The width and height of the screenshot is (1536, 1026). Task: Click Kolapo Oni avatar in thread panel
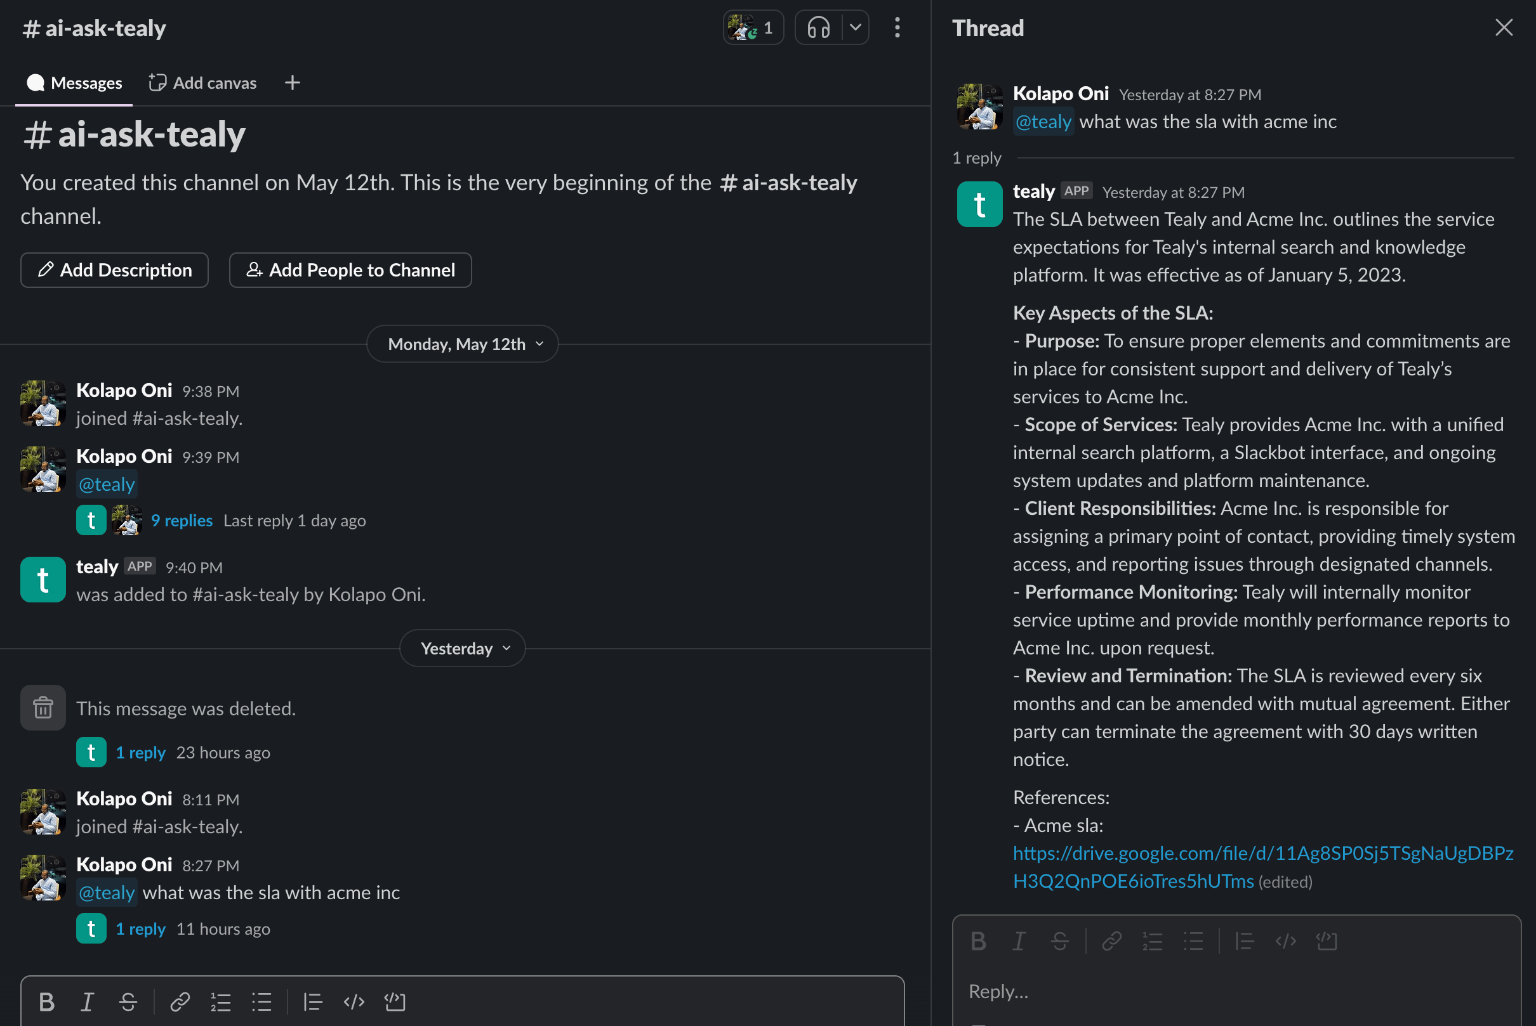click(979, 107)
